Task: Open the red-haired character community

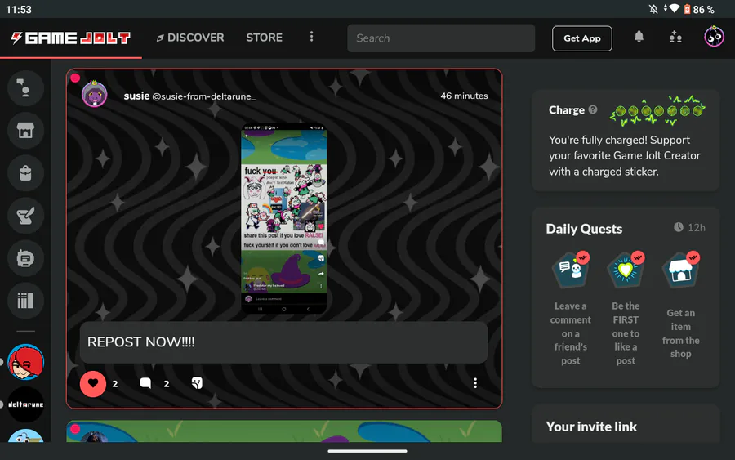Action: [26, 362]
